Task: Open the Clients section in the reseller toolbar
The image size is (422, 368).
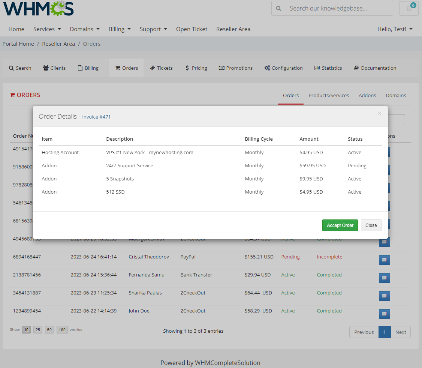Action: pos(54,68)
